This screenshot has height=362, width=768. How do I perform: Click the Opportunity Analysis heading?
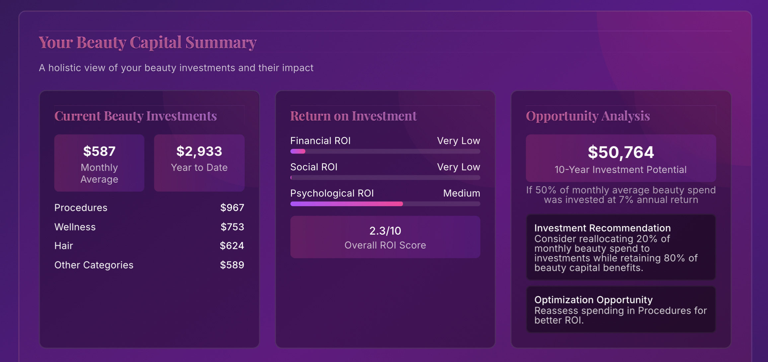click(x=588, y=116)
